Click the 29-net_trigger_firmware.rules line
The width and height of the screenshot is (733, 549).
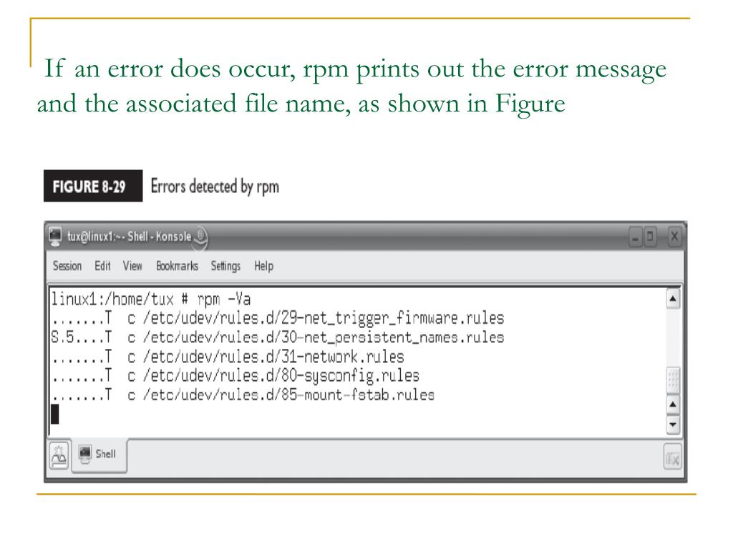(x=278, y=318)
